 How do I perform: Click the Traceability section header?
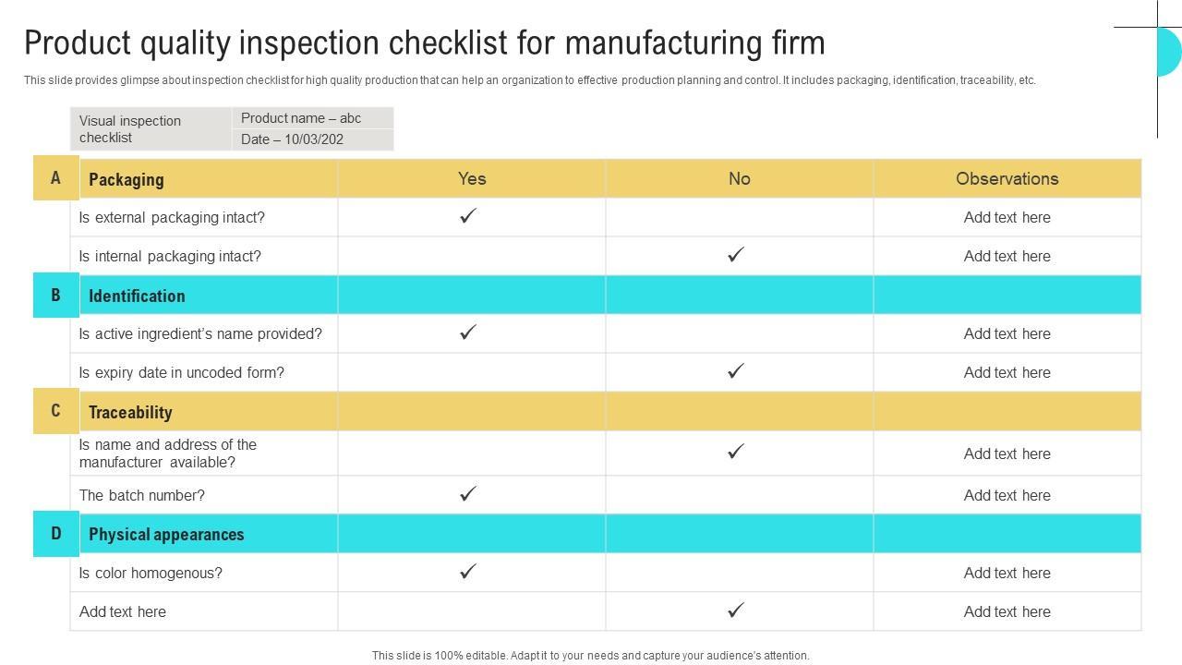[x=130, y=412]
